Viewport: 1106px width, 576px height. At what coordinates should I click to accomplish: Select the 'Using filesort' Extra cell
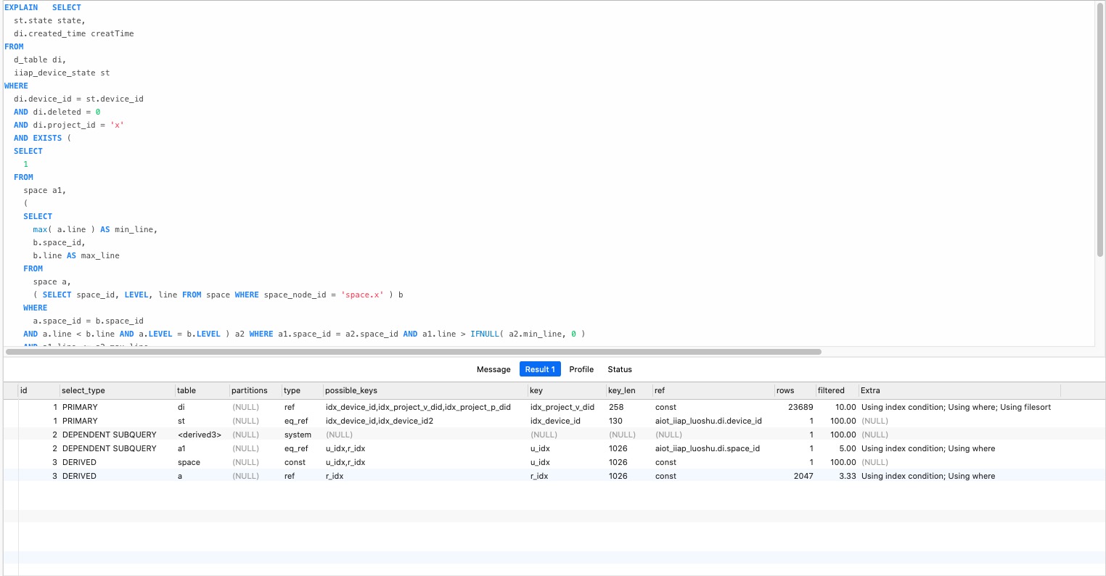point(956,407)
